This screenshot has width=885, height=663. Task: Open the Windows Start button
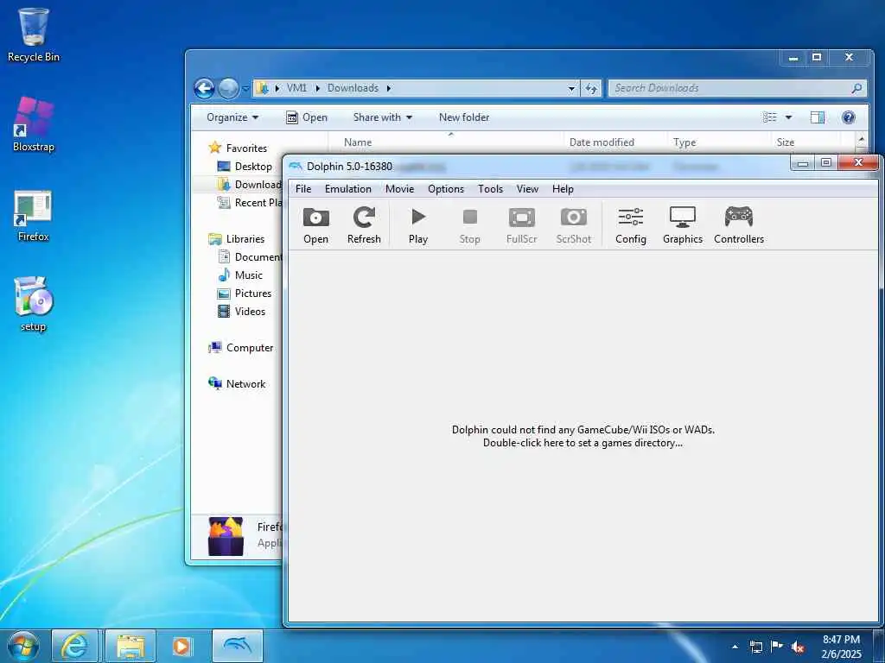(x=23, y=646)
